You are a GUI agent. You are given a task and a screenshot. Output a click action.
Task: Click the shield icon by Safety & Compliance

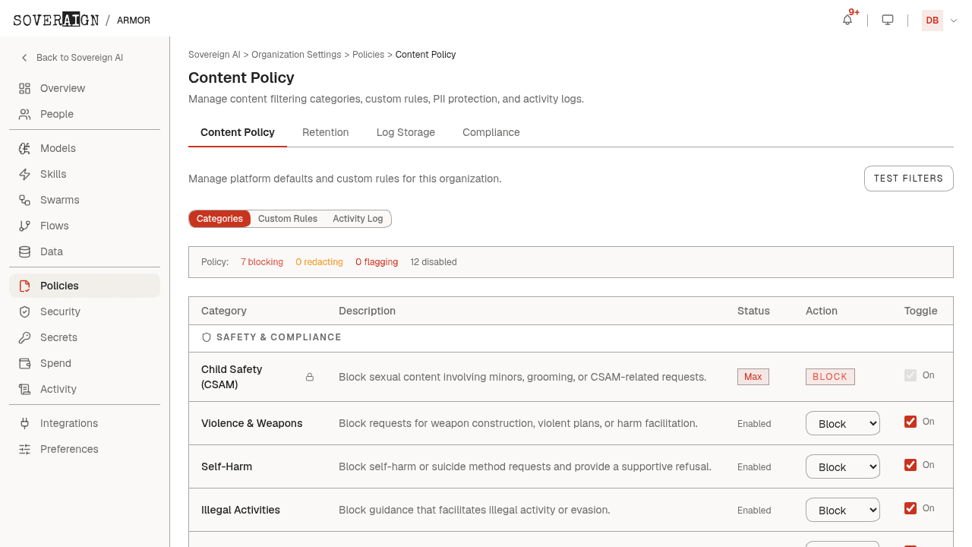click(207, 337)
